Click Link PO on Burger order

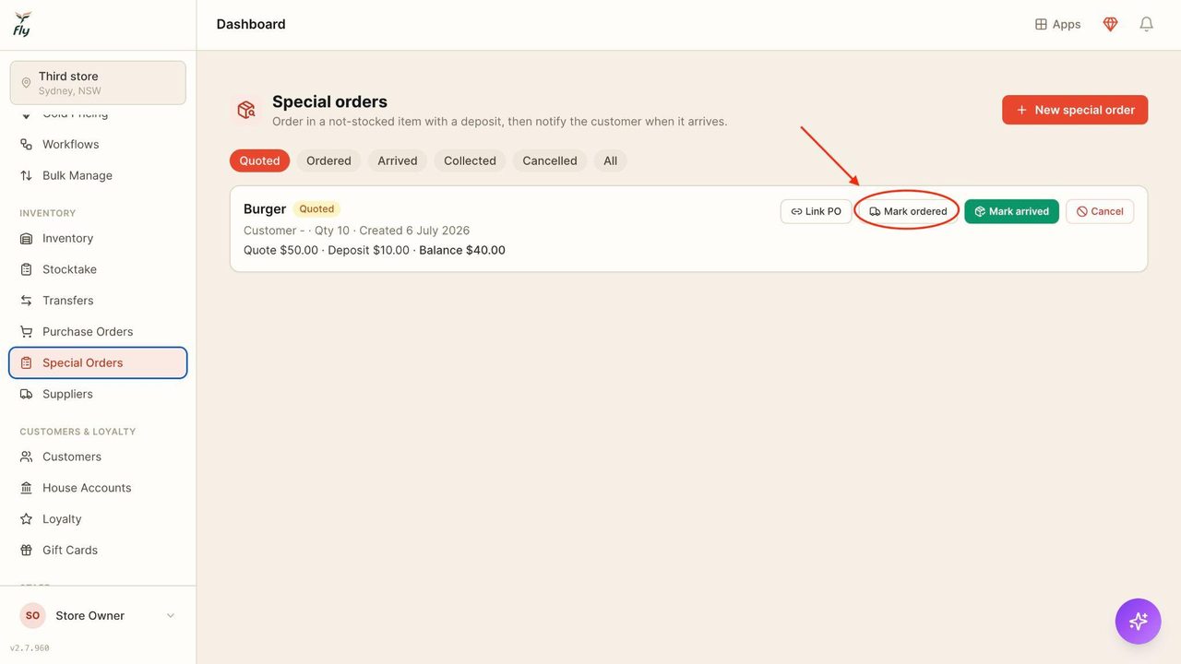[816, 211]
